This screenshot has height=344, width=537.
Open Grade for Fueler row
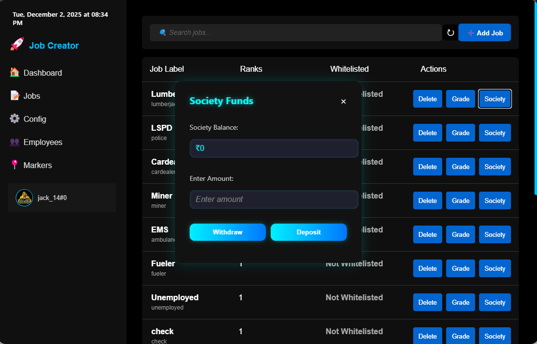click(461, 268)
